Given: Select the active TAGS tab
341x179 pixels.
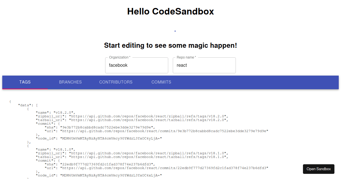Looking at the screenshot, I should click(25, 82).
